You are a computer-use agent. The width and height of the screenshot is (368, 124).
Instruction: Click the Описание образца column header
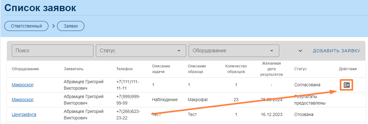click(197, 69)
